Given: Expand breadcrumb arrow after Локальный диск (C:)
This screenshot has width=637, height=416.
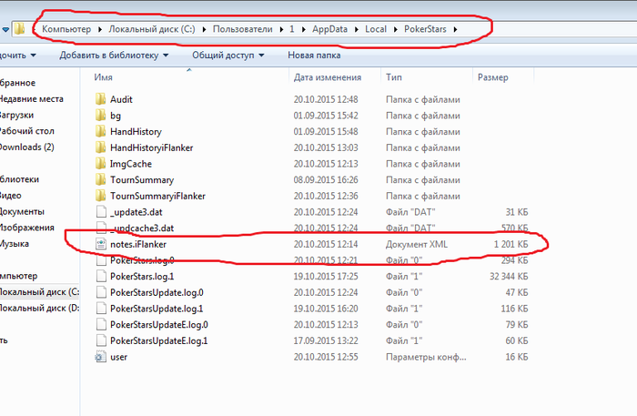Looking at the screenshot, I should 204,29.
